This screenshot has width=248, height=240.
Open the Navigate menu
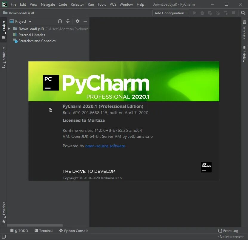pyautogui.click(x=48, y=4)
